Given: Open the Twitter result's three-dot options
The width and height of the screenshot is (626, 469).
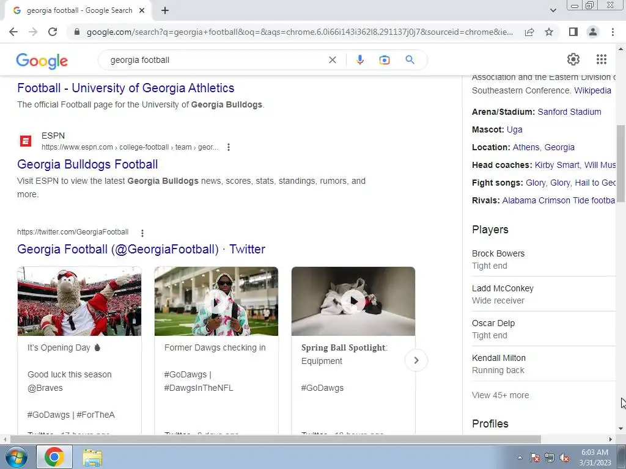Looking at the screenshot, I should coord(142,233).
